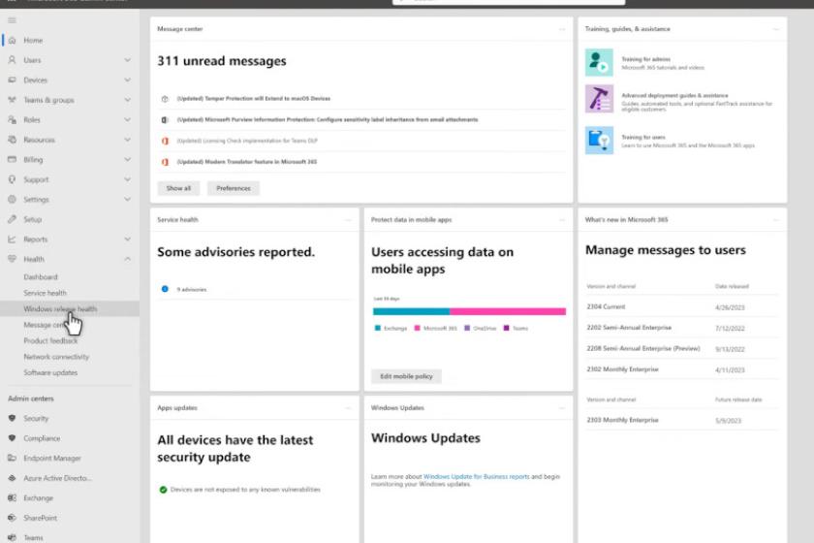The image size is (814, 543).
Task: Expand the Resources menu chevron
Action: [127, 140]
